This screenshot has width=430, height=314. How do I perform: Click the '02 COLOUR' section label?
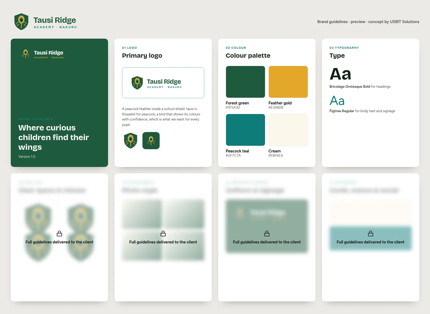236,48
